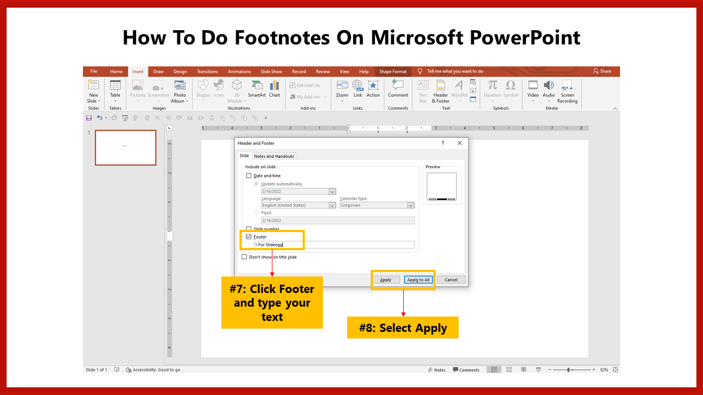Click the Share button
This screenshot has width=703, height=395.
602,71
